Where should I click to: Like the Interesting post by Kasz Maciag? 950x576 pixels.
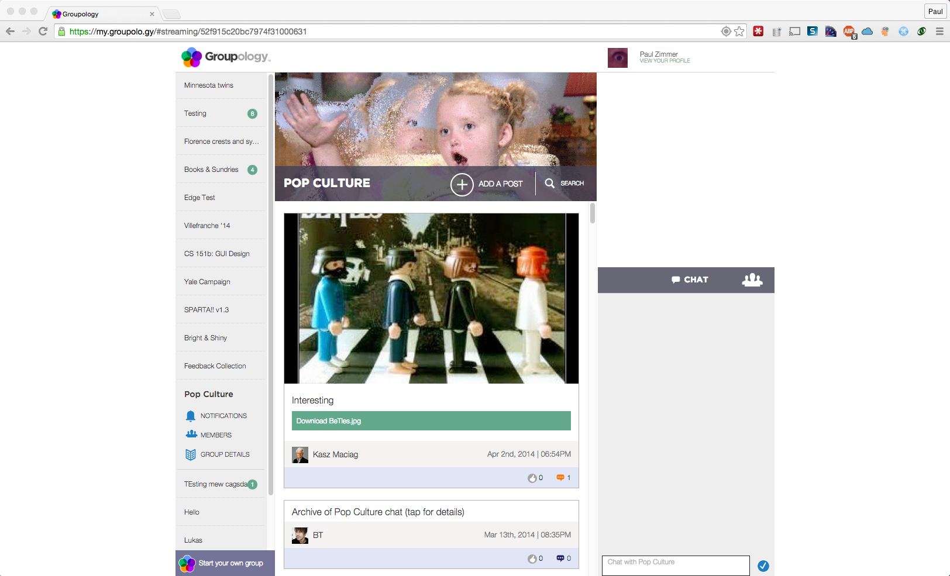(532, 478)
